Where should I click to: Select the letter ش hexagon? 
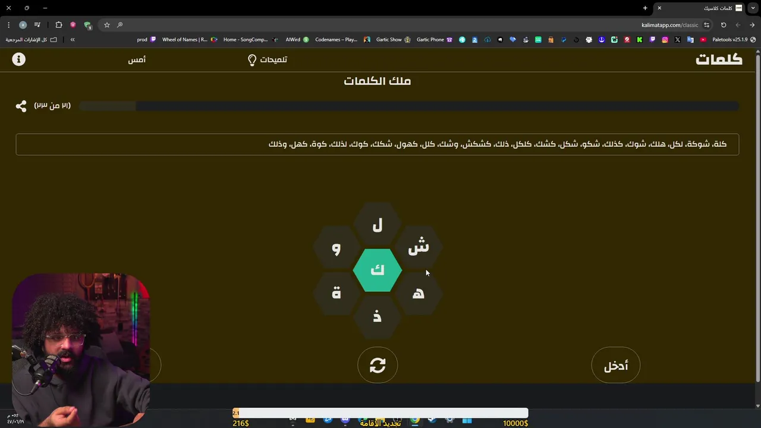coord(419,247)
